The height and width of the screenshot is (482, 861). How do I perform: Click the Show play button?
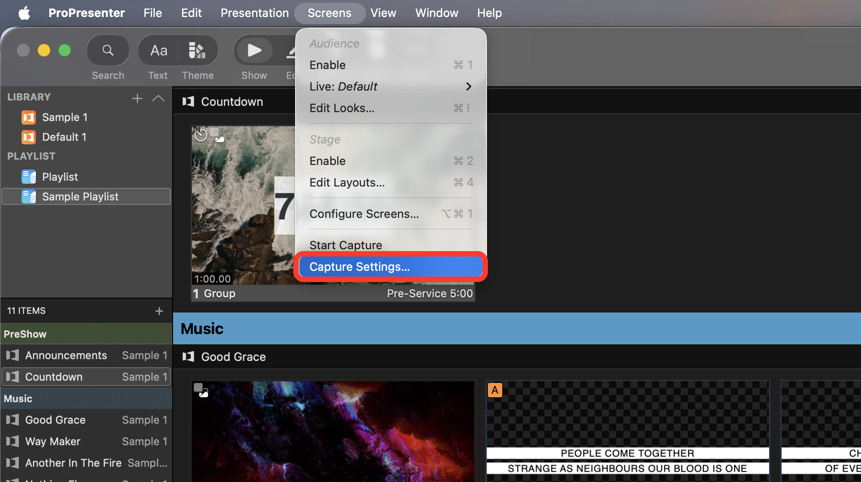pos(254,50)
